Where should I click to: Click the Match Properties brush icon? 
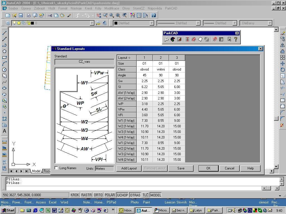tap(69, 16)
